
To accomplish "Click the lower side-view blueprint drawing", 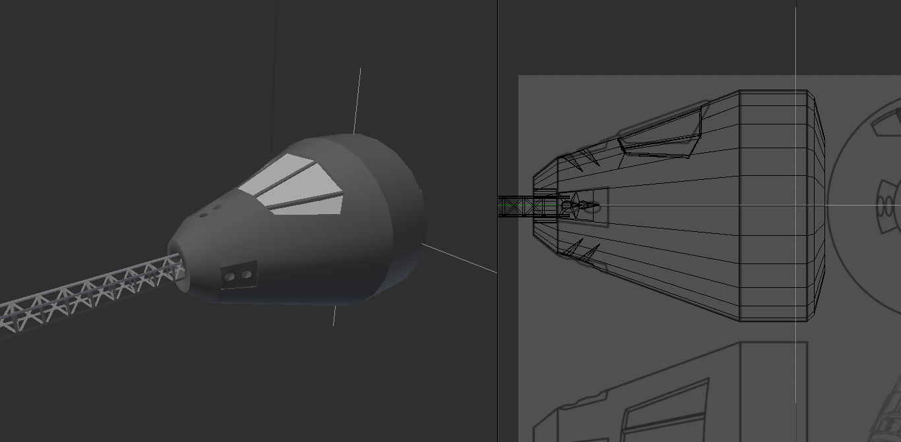I will [669, 391].
